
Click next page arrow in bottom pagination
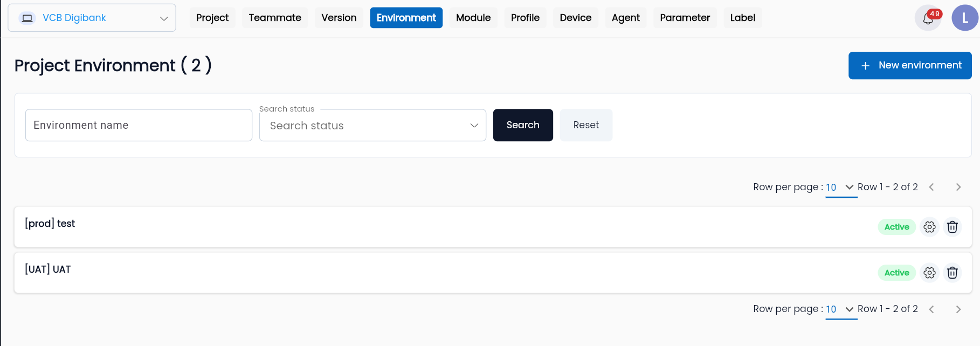pyautogui.click(x=958, y=309)
